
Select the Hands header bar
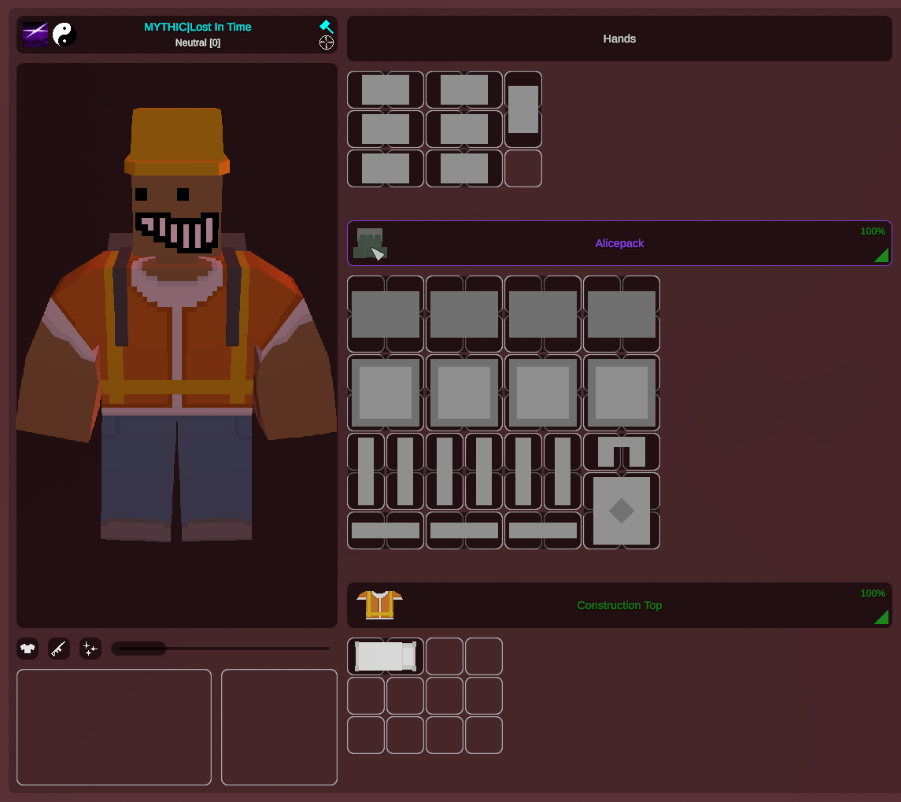[x=619, y=39]
